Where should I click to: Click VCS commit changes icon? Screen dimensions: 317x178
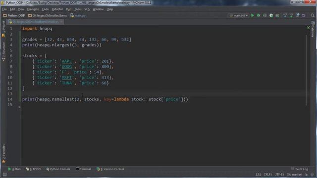click(291, 15)
